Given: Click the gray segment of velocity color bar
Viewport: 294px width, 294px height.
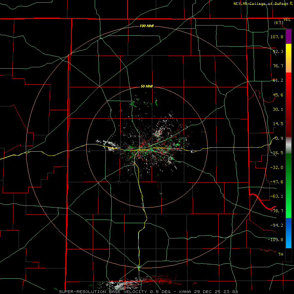Looking at the screenshot, I should pyautogui.click(x=288, y=145).
